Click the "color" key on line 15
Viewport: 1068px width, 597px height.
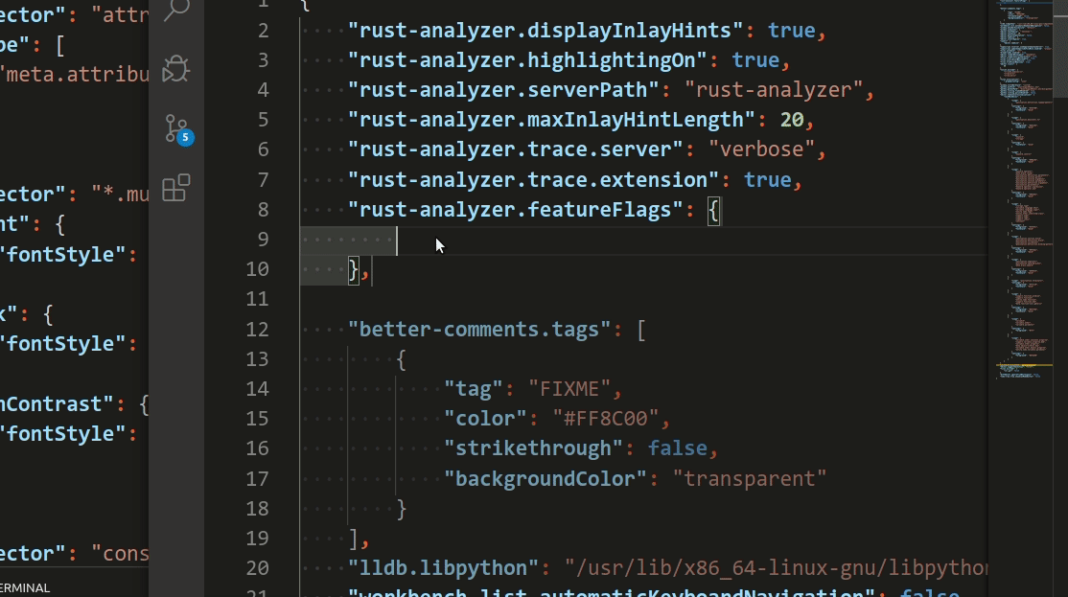point(485,419)
